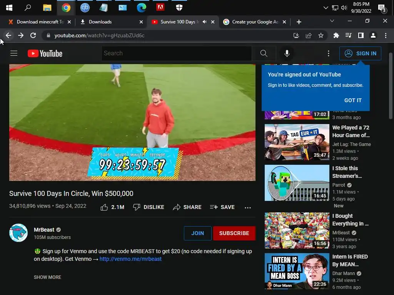Open the venmo.me/mrbeast link
Viewport: 394px width, 295px height.
coord(130,259)
